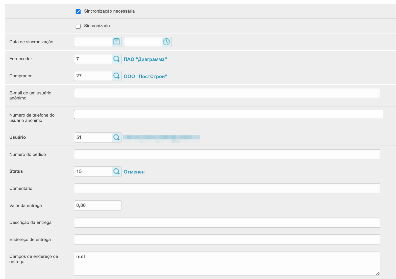Focus the Endereço de entrega field
This screenshot has height=279, width=396.
[227, 239]
